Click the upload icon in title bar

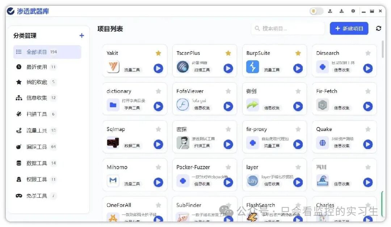click(330, 11)
